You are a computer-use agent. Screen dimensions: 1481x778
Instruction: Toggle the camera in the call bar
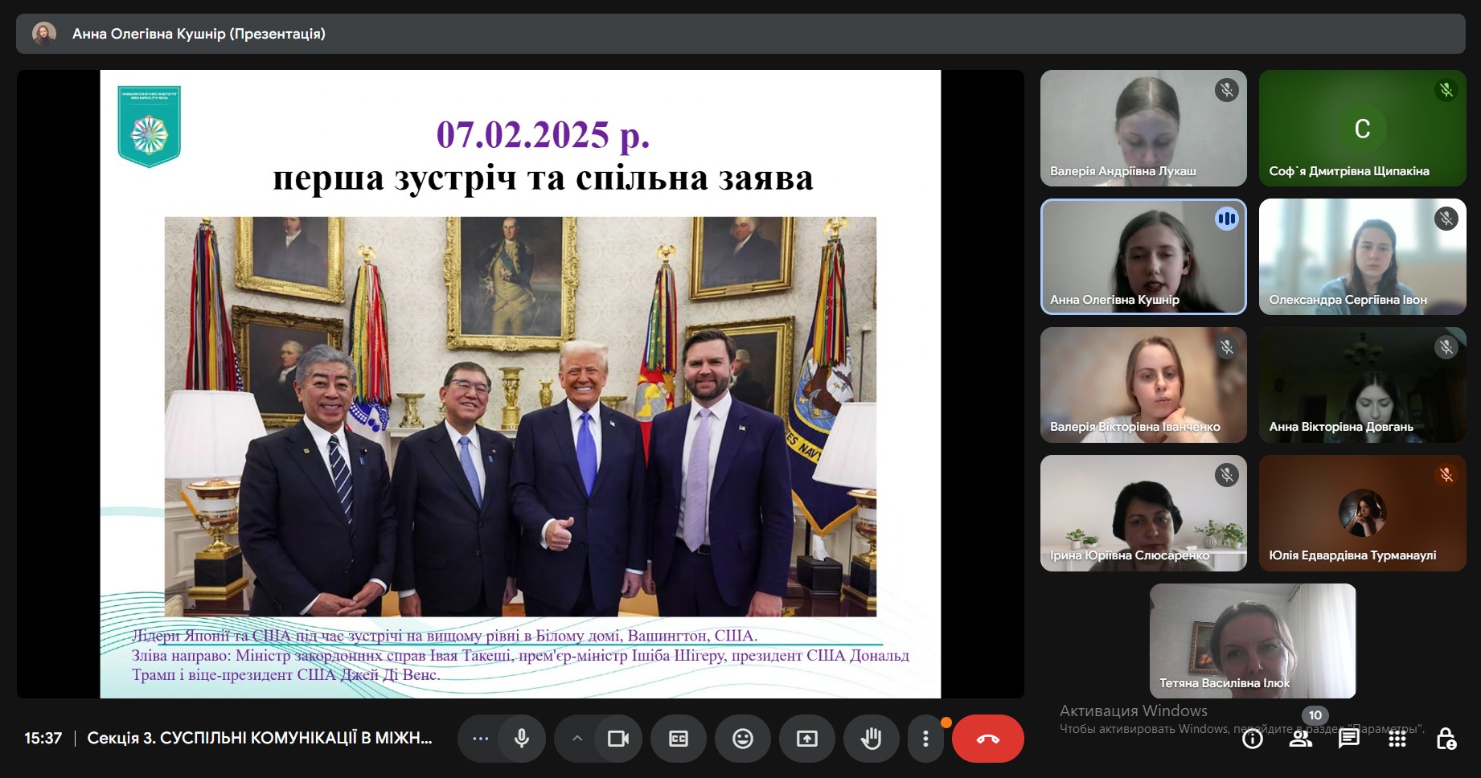tap(617, 739)
